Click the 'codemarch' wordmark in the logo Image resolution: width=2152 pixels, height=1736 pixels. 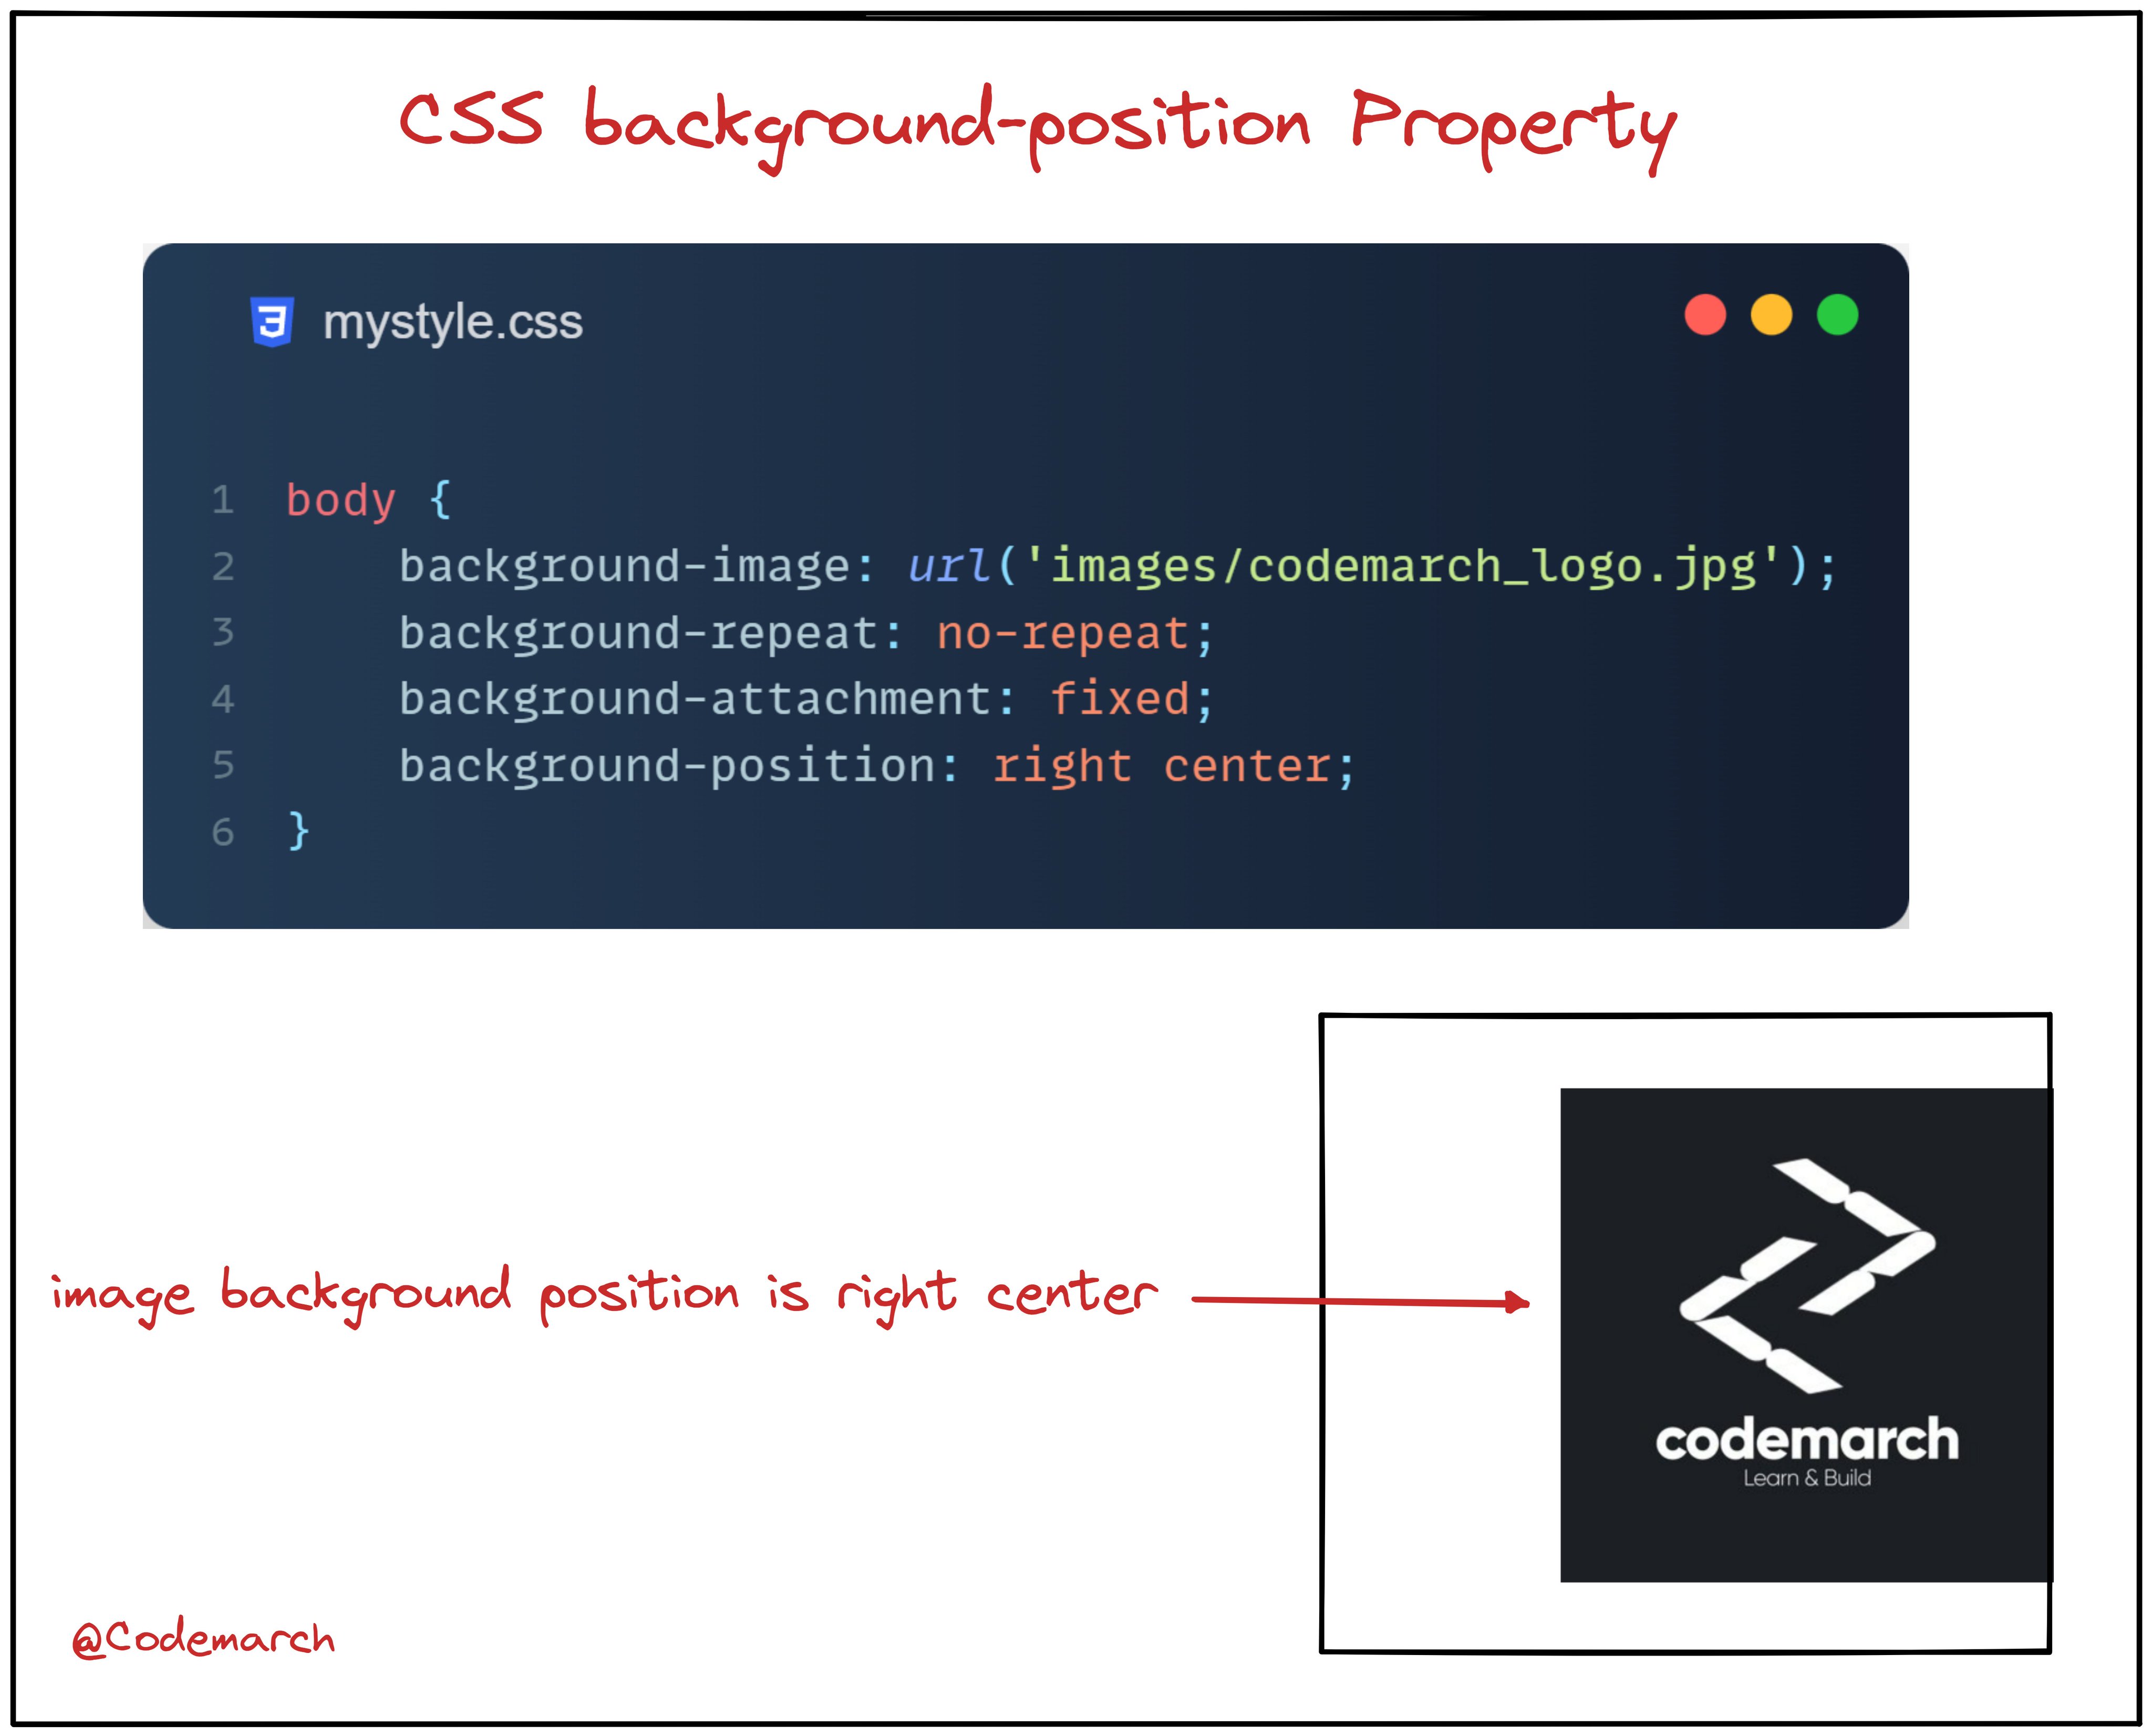click(x=1806, y=1440)
